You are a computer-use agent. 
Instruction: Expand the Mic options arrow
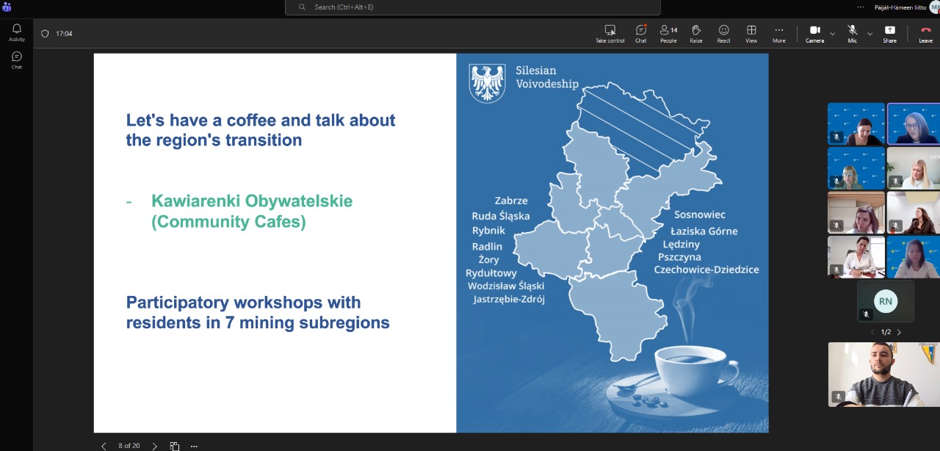tap(869, 34)
